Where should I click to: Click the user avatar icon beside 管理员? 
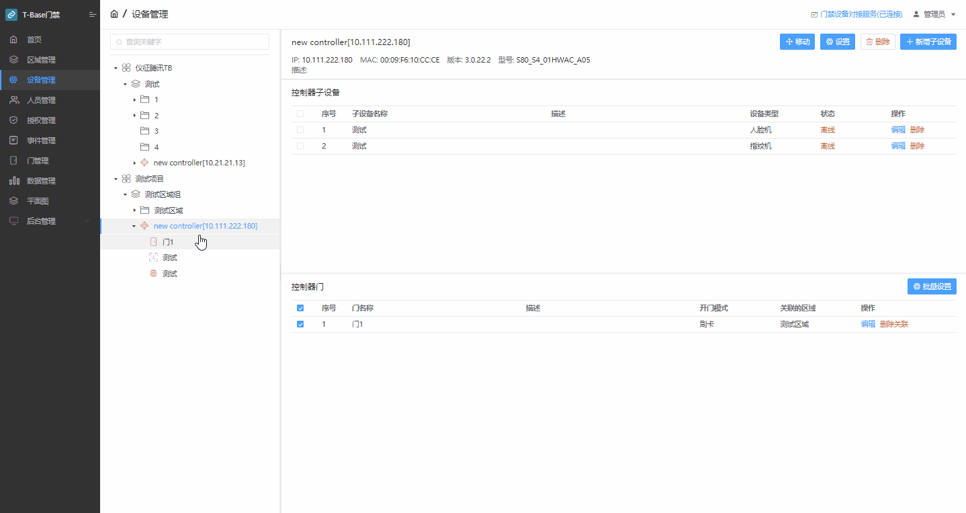916,14
